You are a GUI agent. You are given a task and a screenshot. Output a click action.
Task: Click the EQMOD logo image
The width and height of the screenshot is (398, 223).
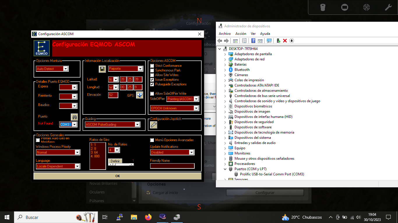[42, 48]
